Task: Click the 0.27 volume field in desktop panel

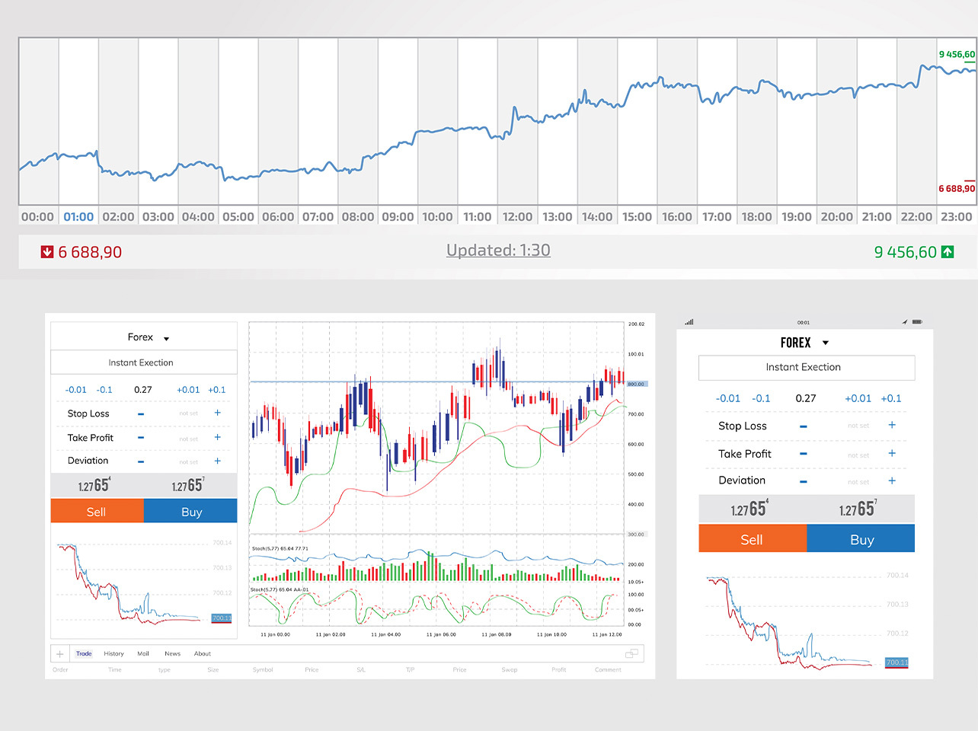Action: pos(143,390)
